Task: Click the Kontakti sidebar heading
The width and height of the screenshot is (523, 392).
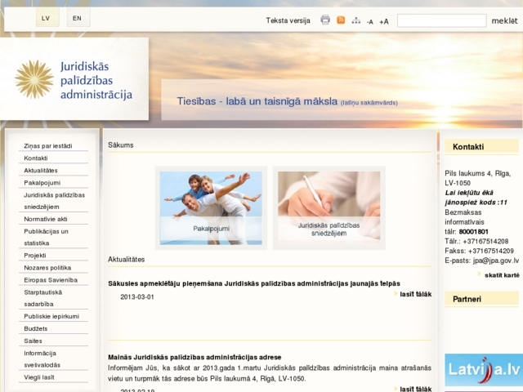Action: click(x=468, y=147)
